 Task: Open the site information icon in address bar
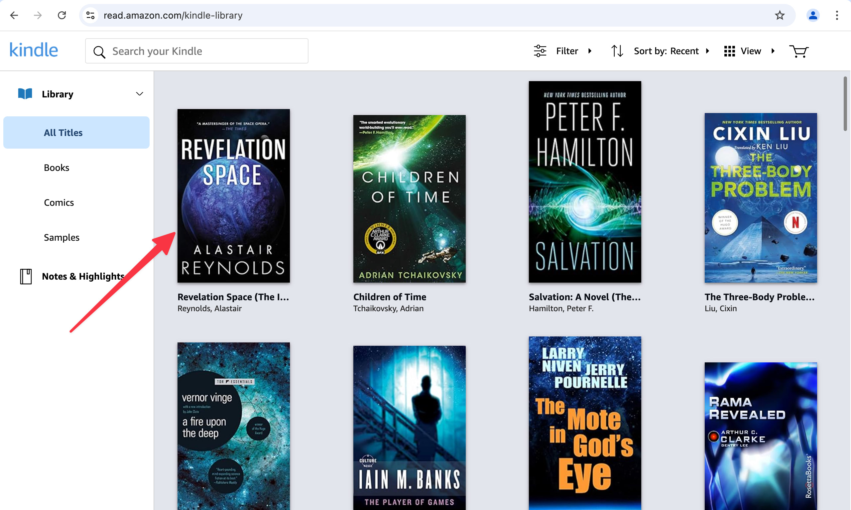[90, 15]
